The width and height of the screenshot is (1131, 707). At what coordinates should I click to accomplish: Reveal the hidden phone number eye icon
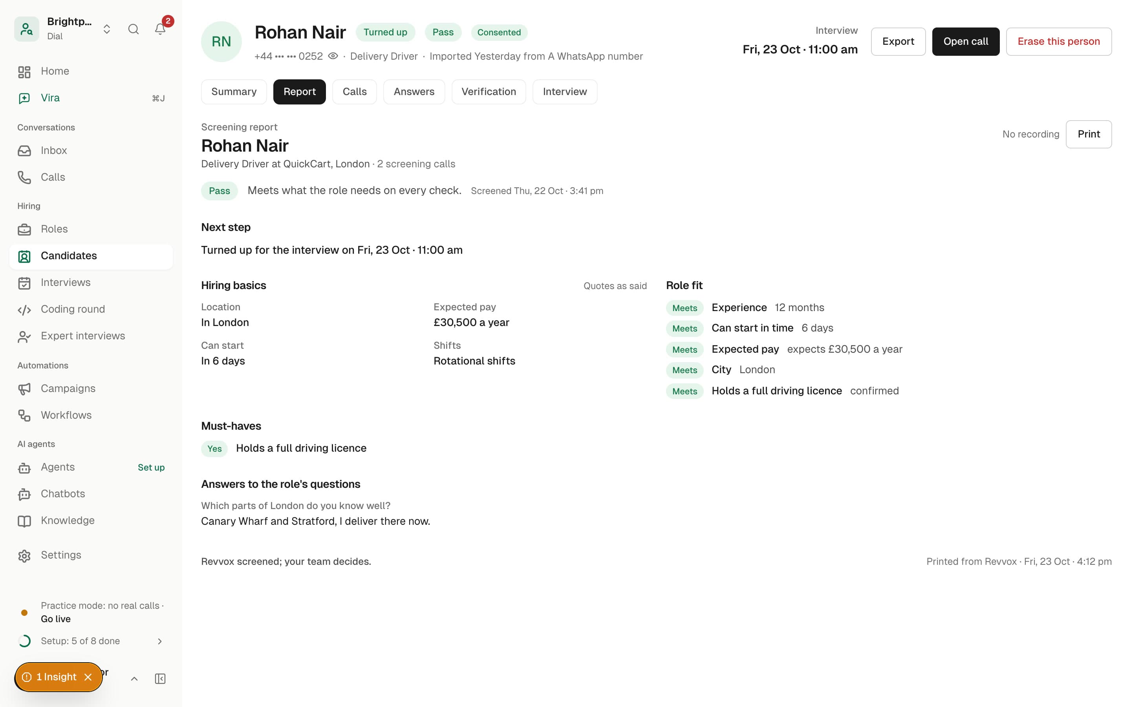tap(333, 56)
